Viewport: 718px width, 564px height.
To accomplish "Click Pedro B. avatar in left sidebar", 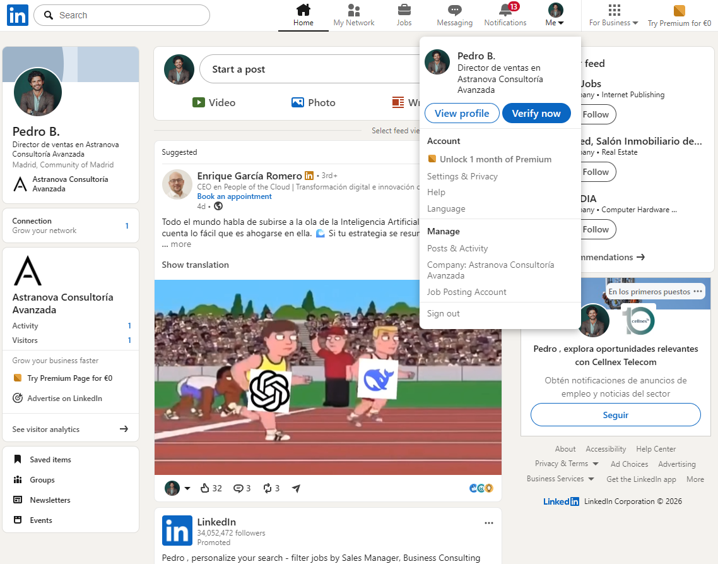I will [38, 92].
